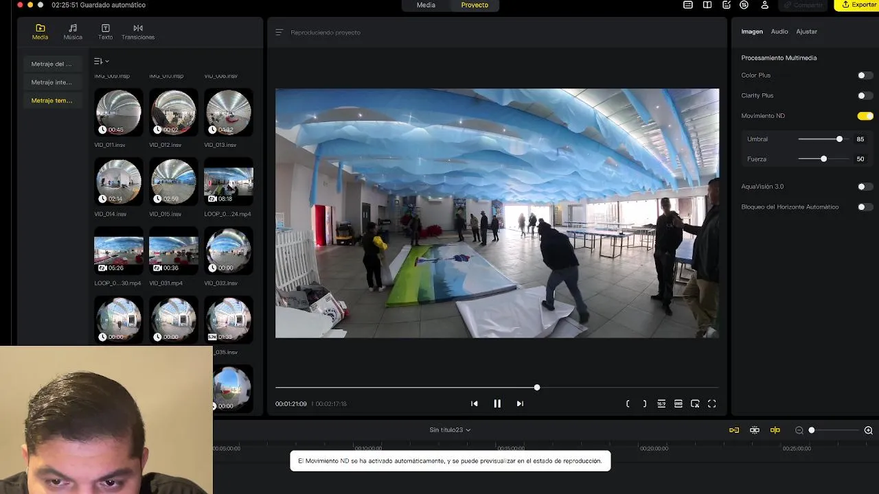Select the VID_031.mp4 thumbnail

174,251
